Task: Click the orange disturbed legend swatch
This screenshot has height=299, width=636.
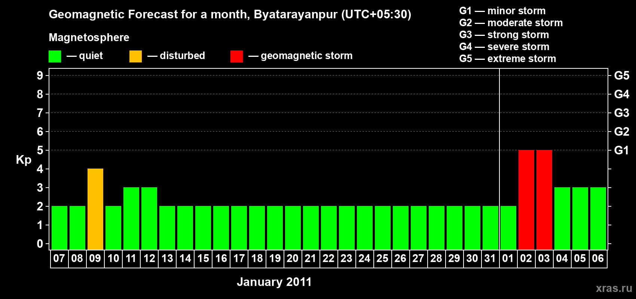Action: click(136, 56)
